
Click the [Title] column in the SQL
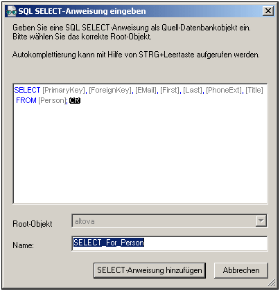(254, 90)
